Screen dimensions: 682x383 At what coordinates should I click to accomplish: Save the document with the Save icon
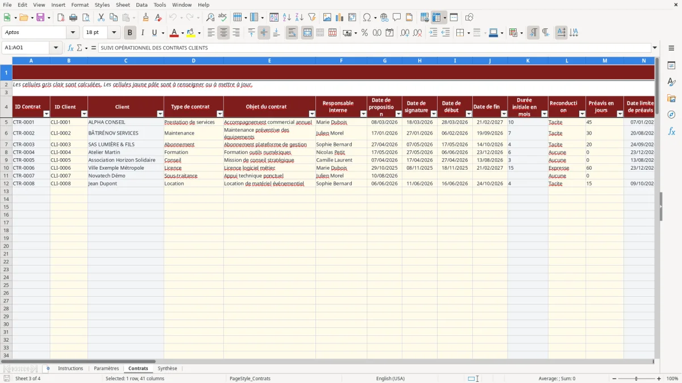(40, 18)
